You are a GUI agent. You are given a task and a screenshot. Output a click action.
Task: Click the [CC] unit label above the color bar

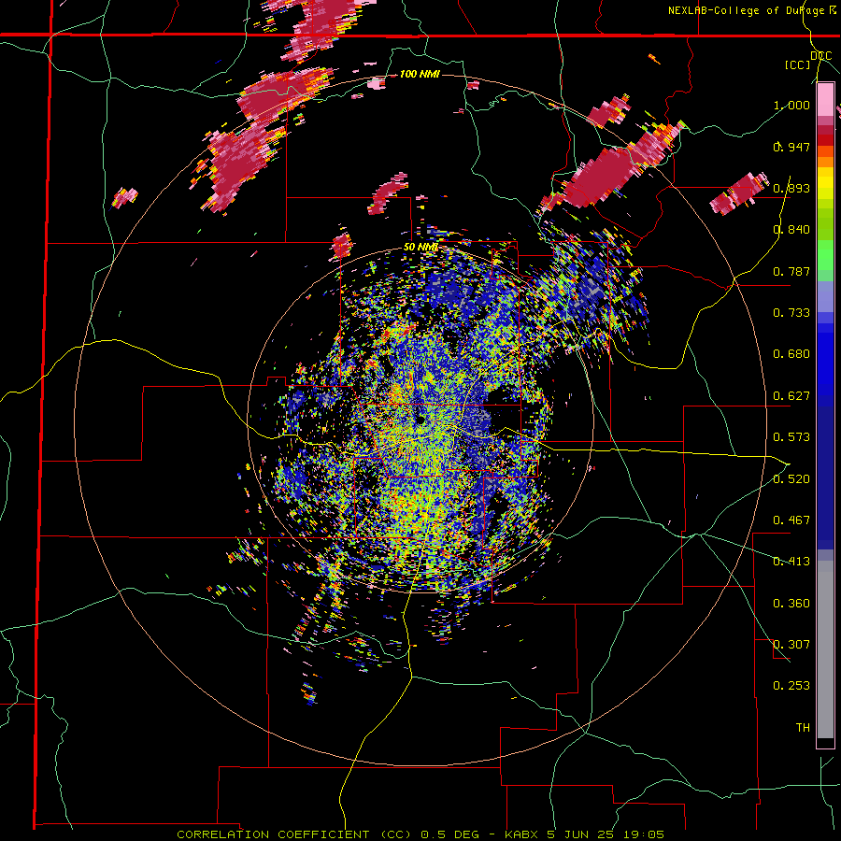(798, 64)
